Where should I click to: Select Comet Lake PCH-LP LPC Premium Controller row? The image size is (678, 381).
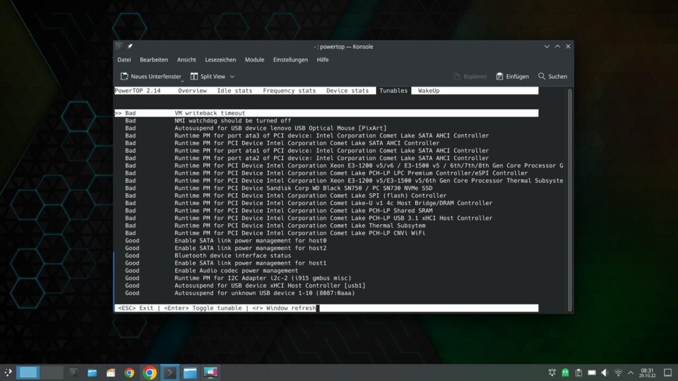click(326, 173)
